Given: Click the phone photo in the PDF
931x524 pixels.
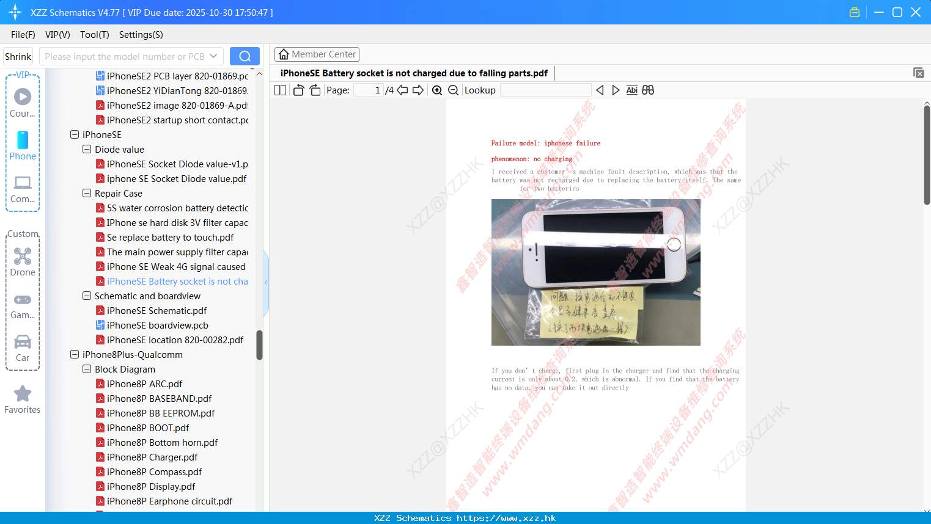Looking at the screenshot, I should pyautogui.click(x=596, y=272).
